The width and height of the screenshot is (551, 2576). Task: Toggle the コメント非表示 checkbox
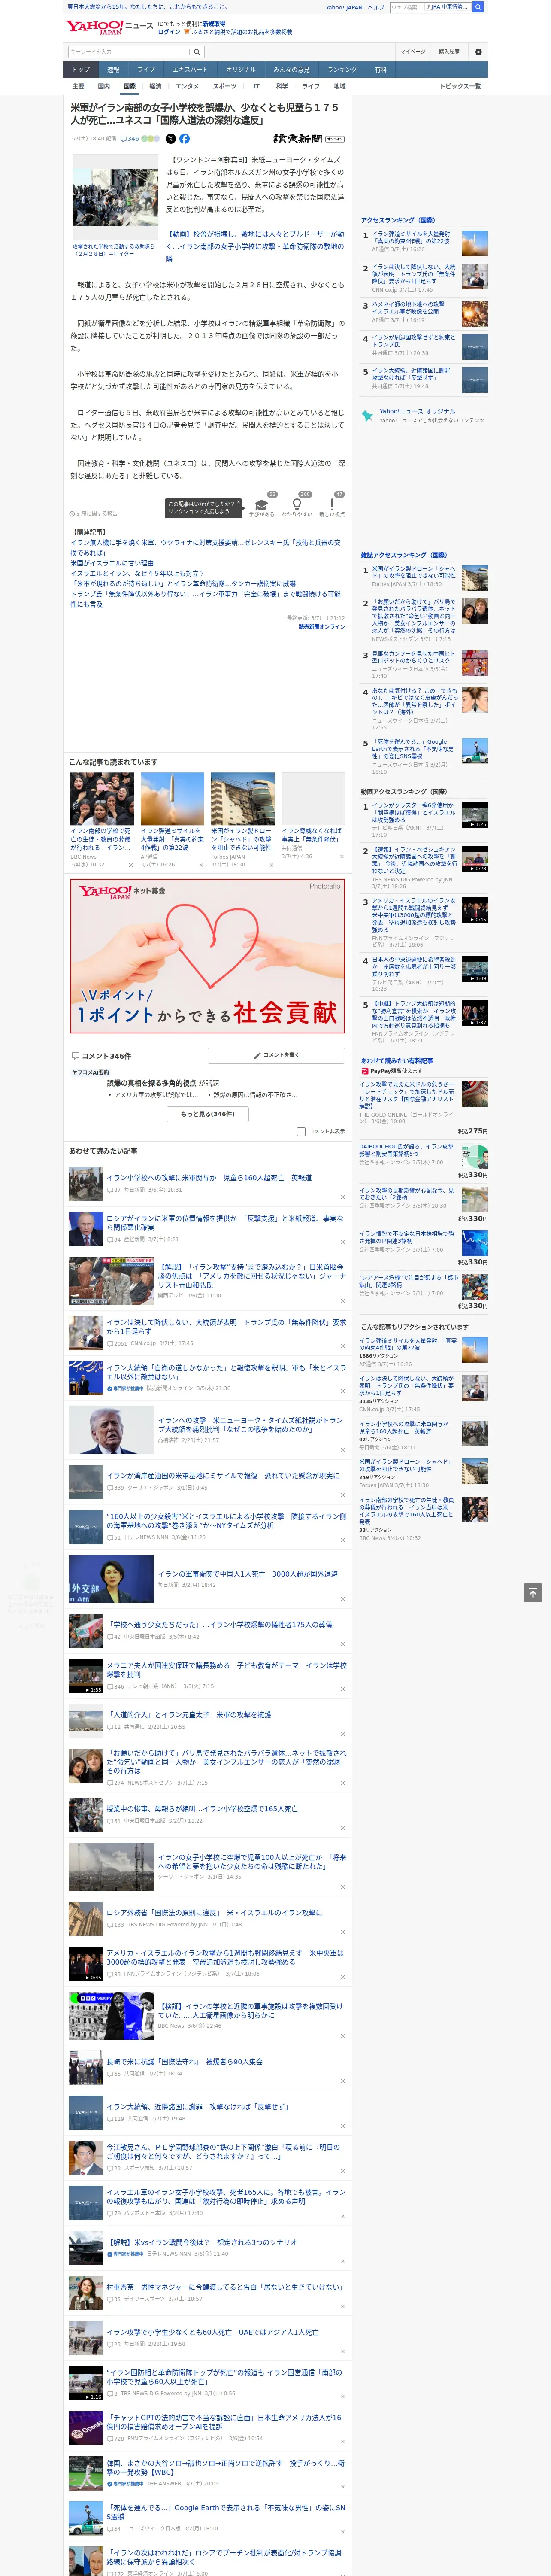point(301,1132)
